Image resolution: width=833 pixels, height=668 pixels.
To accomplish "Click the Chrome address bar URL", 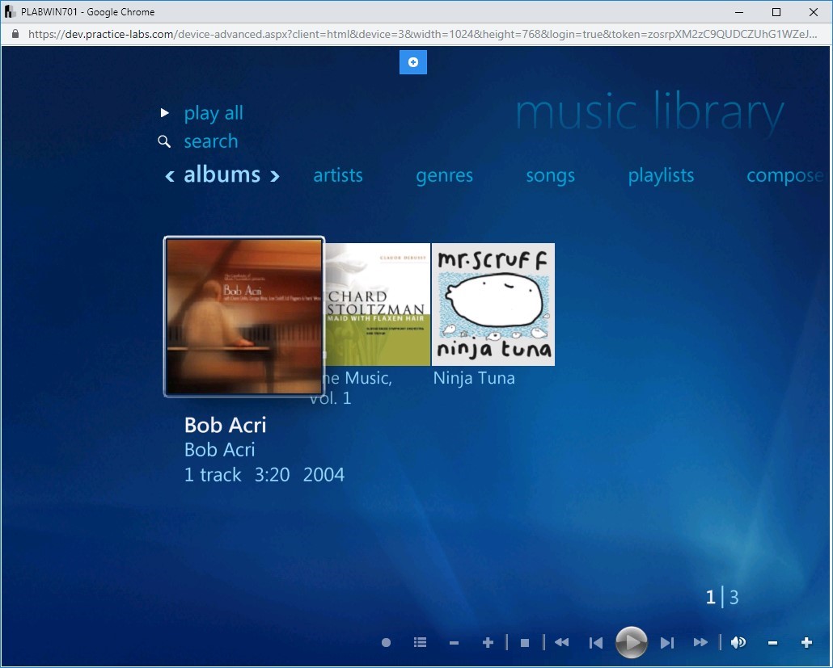I will [x=422, y=35].
